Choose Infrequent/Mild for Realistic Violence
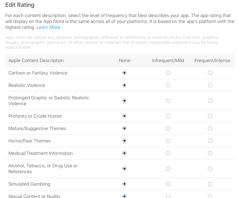Image resolution: width=239 pixels, height=198 pixels. pos(168,85)
